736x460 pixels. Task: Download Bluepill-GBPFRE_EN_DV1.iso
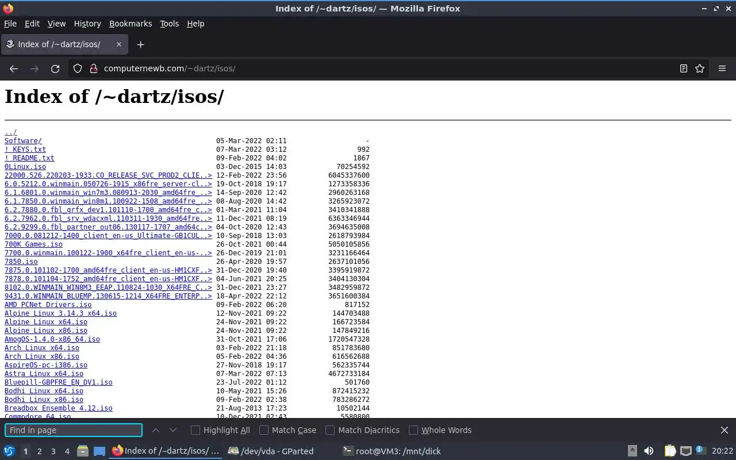pos(59,382)
